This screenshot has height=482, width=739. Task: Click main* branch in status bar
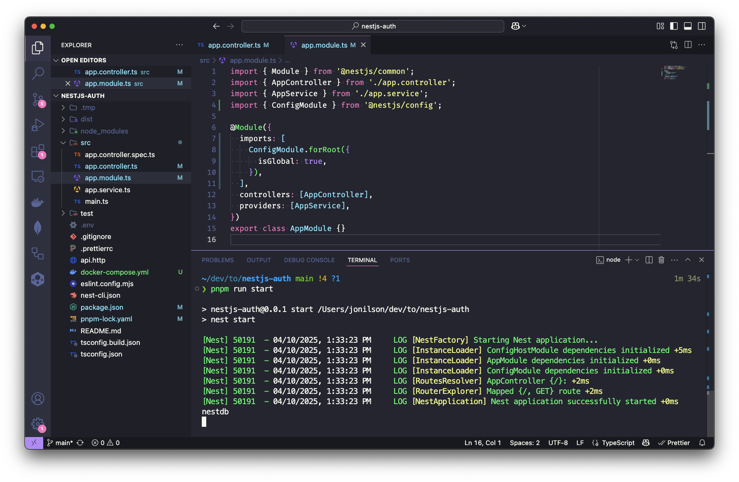60,443
